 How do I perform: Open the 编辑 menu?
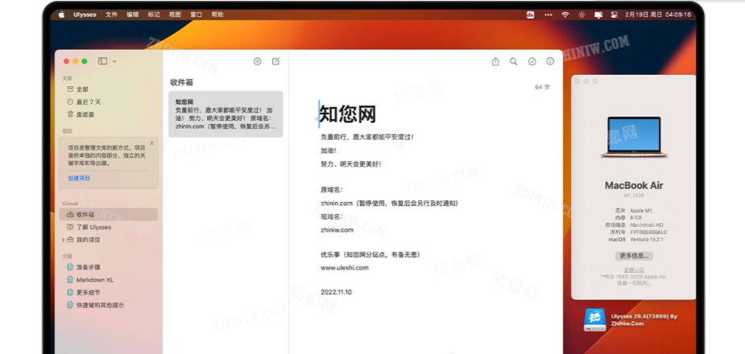133,14
